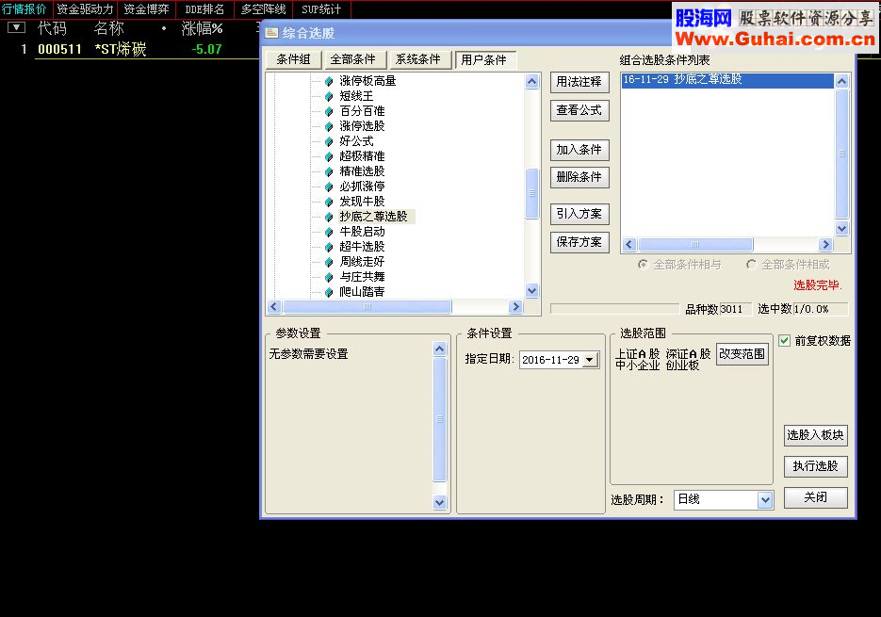Image resolution: width=881 pixels, height=617 pixels.
Task: Click the 执行选股 button
Action: pos(815,466)
